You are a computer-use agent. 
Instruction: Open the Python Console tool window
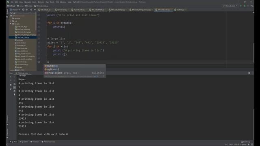[x=48, y=142]
